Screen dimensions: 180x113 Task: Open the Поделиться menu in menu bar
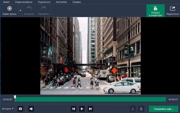coord(44,2)
